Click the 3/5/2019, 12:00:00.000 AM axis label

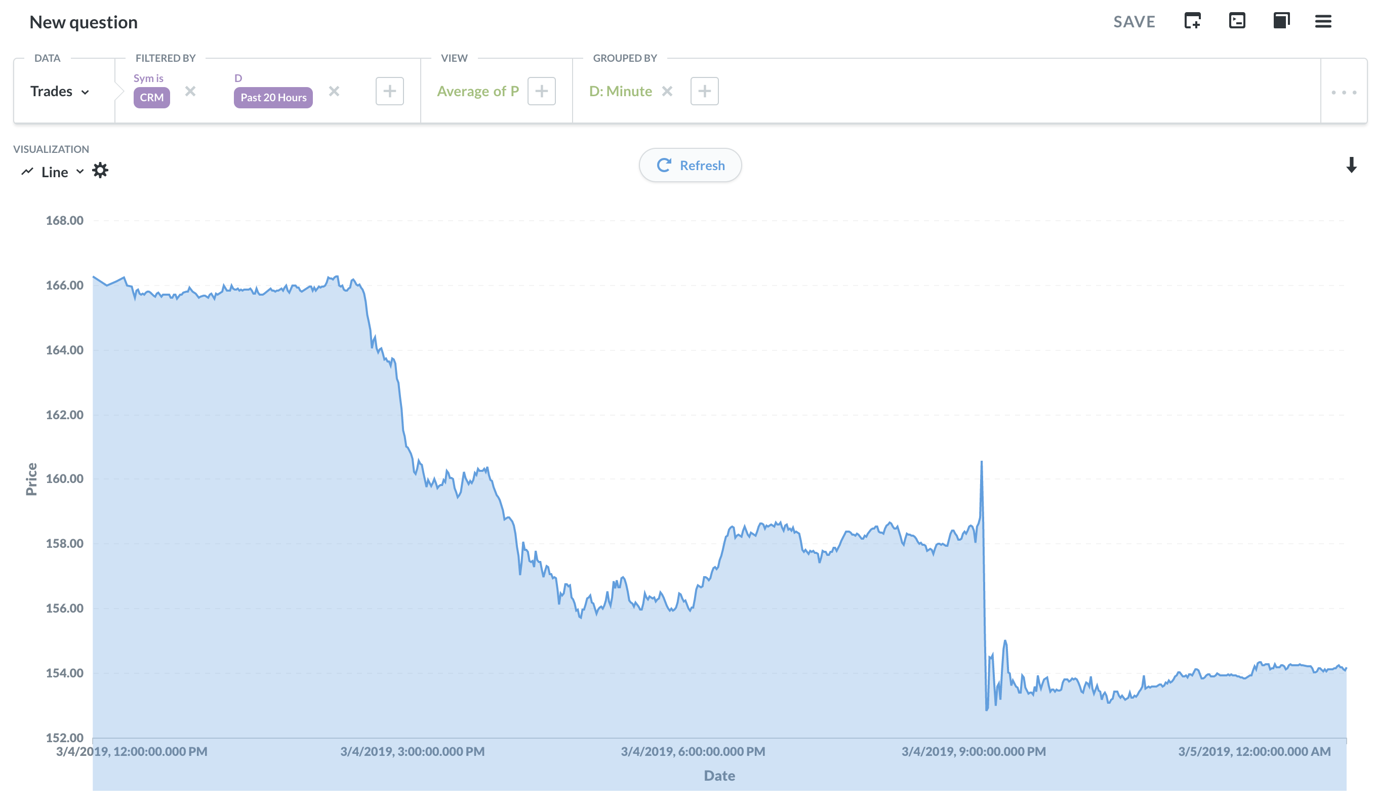click(x=1254, y=751)
